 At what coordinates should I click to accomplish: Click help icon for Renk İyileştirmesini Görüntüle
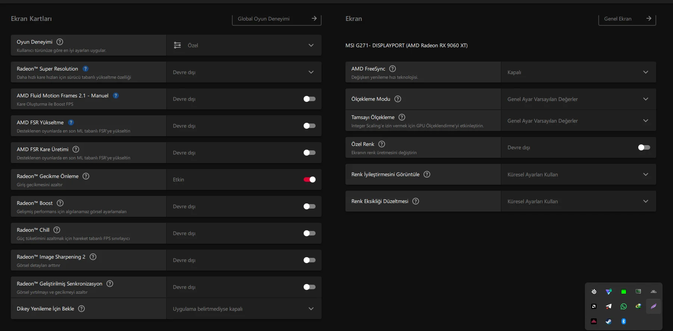[427, 174]
